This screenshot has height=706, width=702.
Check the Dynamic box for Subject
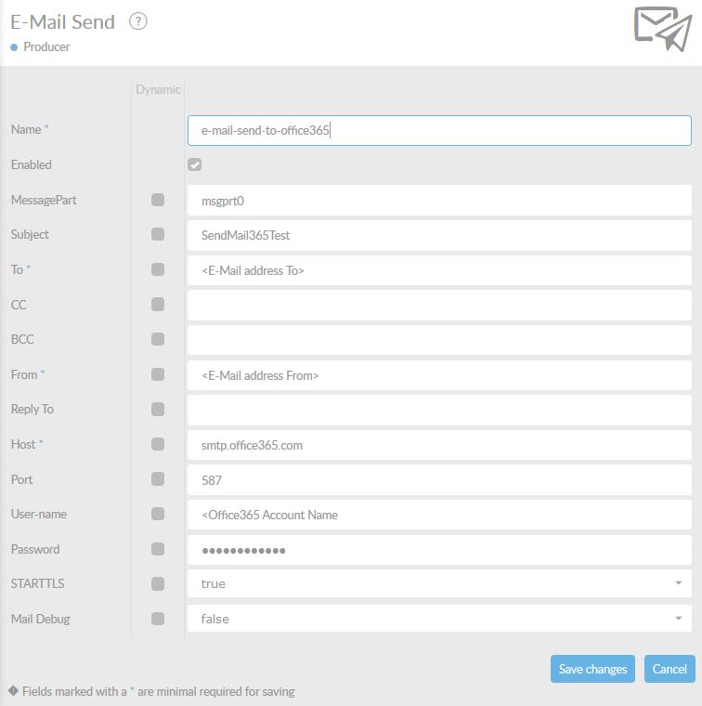point(158,234)
